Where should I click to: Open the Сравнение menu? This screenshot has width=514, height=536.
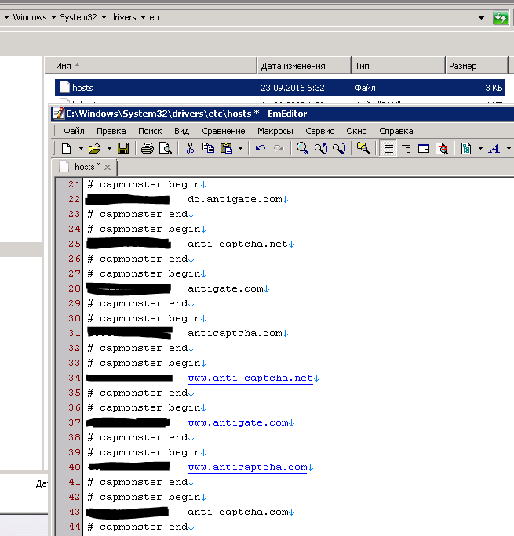224,131
